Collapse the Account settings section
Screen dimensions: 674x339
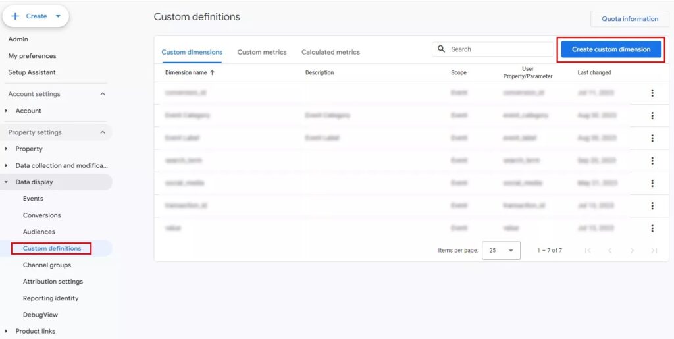click(x=102, y=94)
